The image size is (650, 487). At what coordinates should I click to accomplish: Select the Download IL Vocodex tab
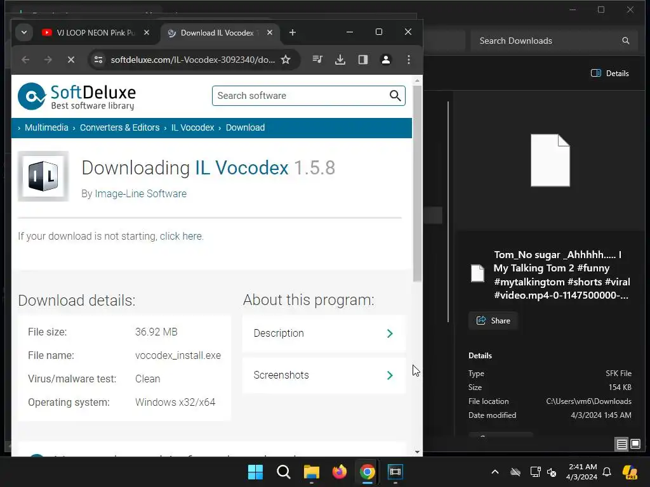point(220,32)
